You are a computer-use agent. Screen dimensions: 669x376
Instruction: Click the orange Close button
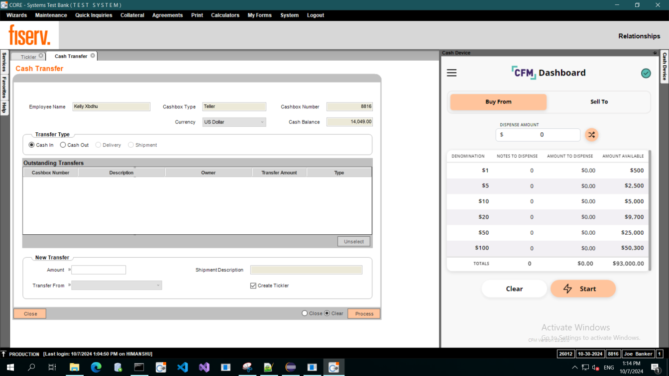tap(30, 314)
